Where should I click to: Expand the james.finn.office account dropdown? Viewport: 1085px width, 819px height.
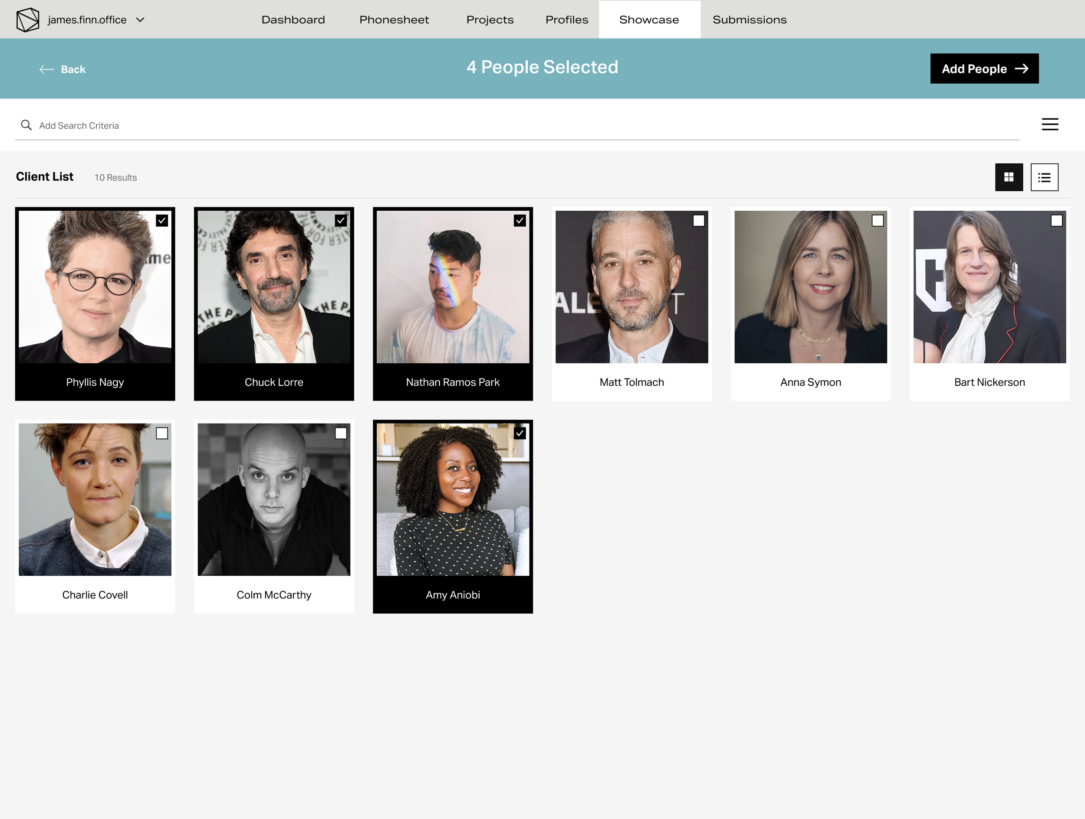140,20
